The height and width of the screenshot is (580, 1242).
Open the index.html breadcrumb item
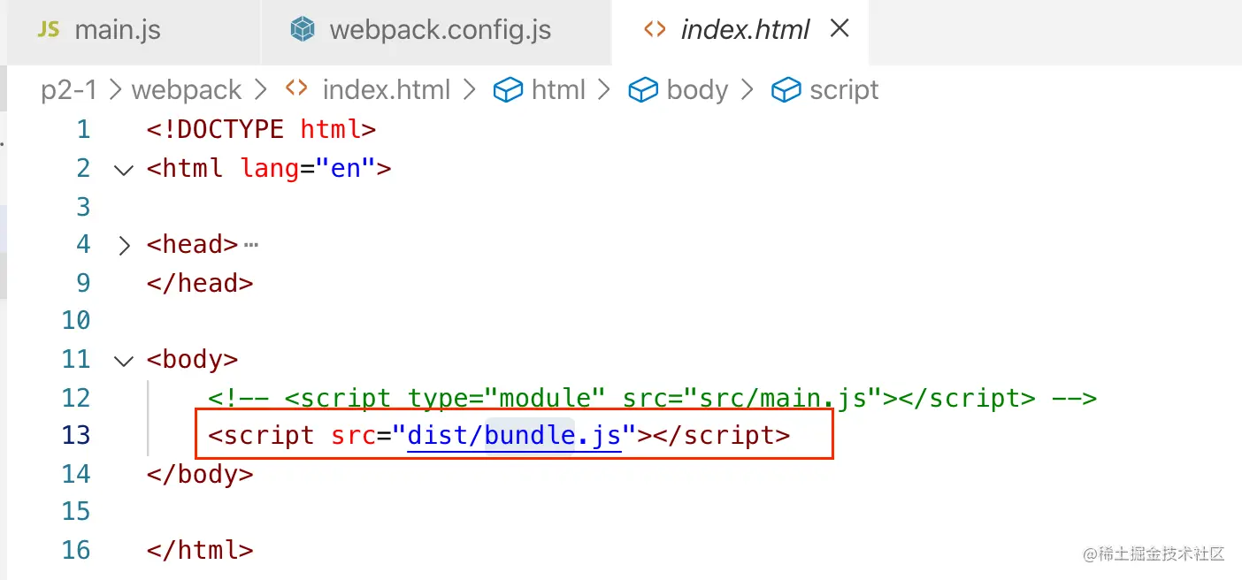click(387, 89)
